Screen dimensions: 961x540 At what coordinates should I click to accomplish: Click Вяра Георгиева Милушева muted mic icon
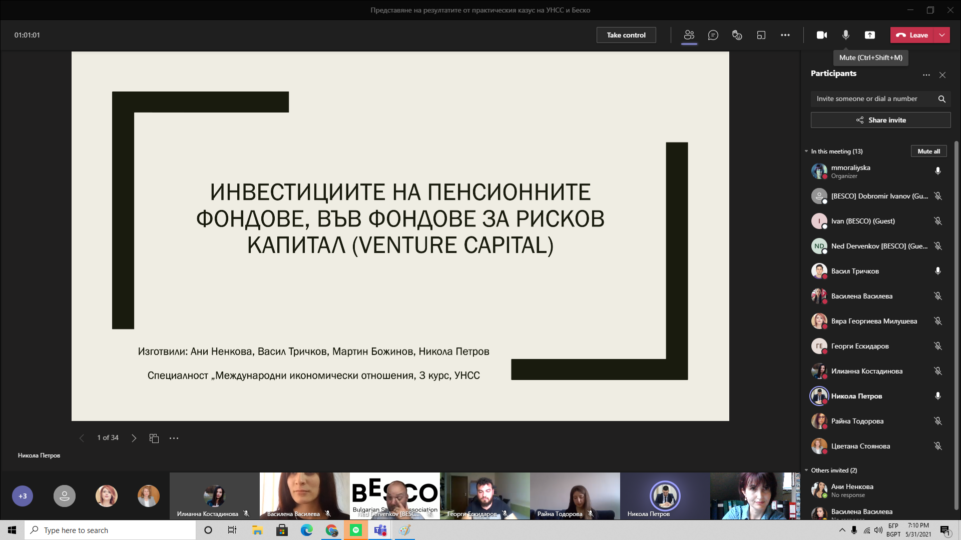pos(938,321)
